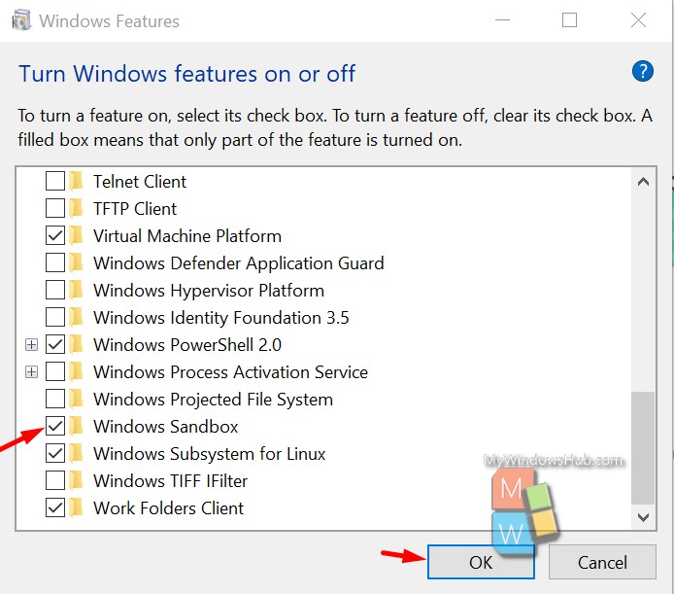Toggle the Windows Sandbox checkbox
This screenshot has height=594, width=674.
pyautogui.click(x=55, y=426)
